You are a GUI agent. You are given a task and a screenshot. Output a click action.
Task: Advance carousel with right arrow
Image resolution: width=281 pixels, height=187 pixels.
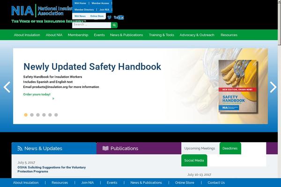[274, 87]
